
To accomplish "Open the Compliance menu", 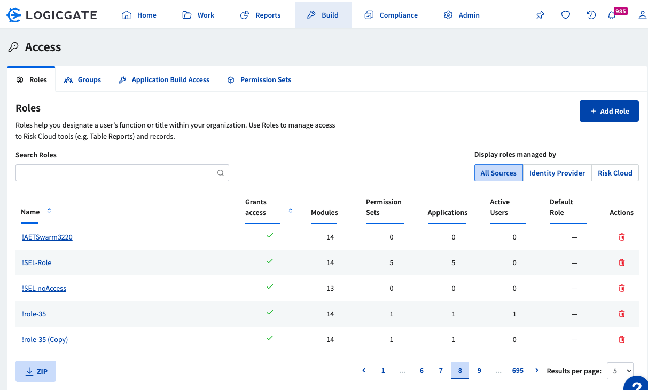I will [x=391, y=15].
